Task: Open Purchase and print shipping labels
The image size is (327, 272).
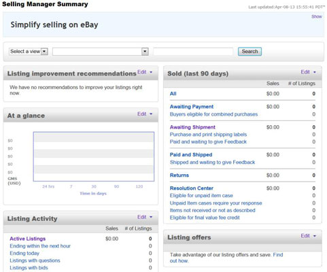Action: point(208,135)
